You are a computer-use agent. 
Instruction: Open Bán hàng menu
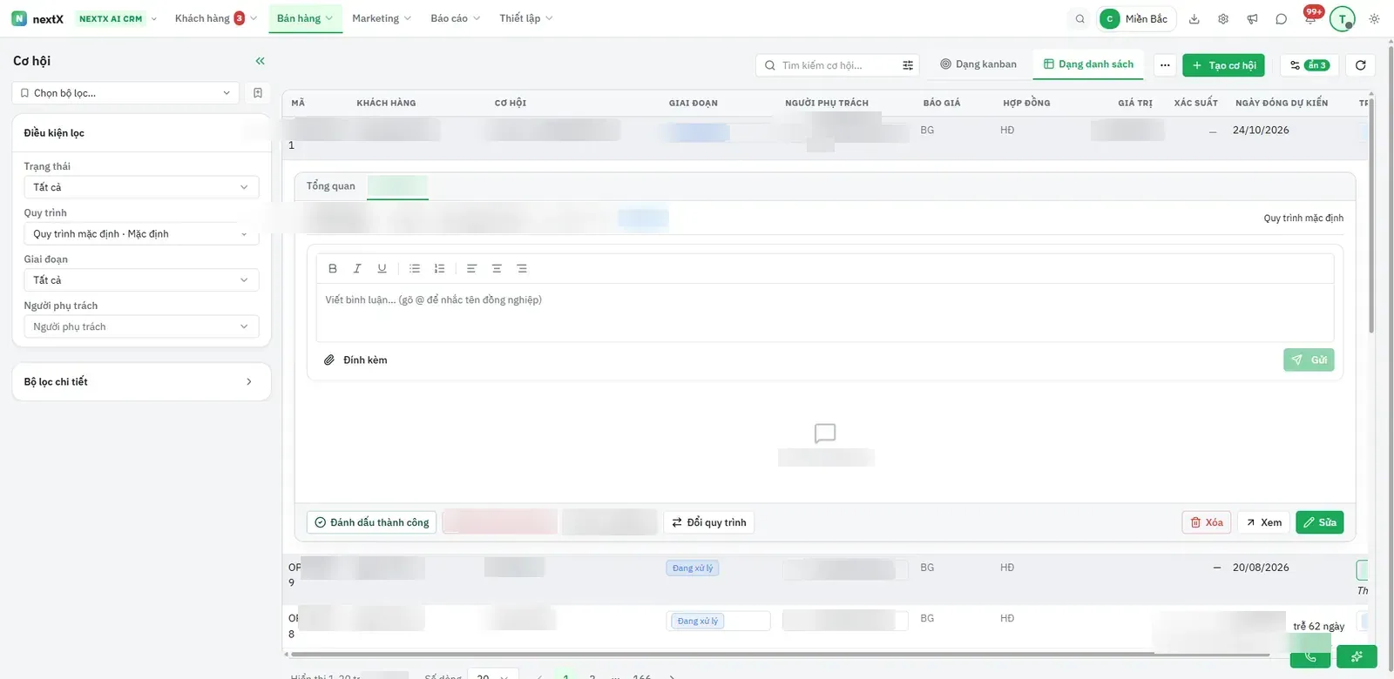coord(305,18)
